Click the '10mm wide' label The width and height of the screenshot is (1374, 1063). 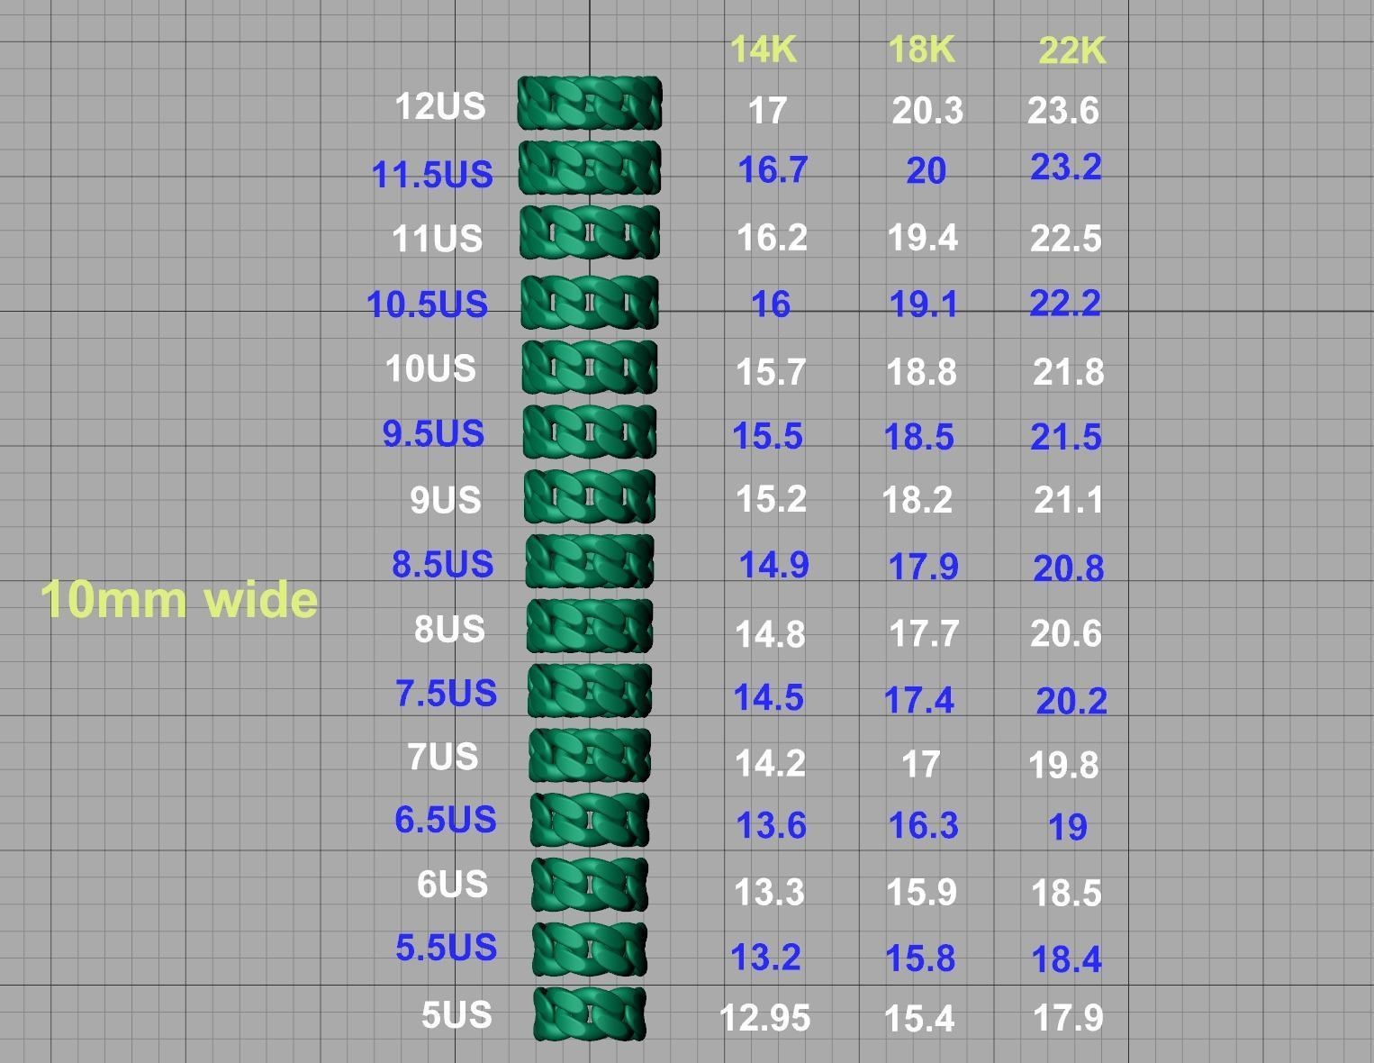(x=179, y=599)
